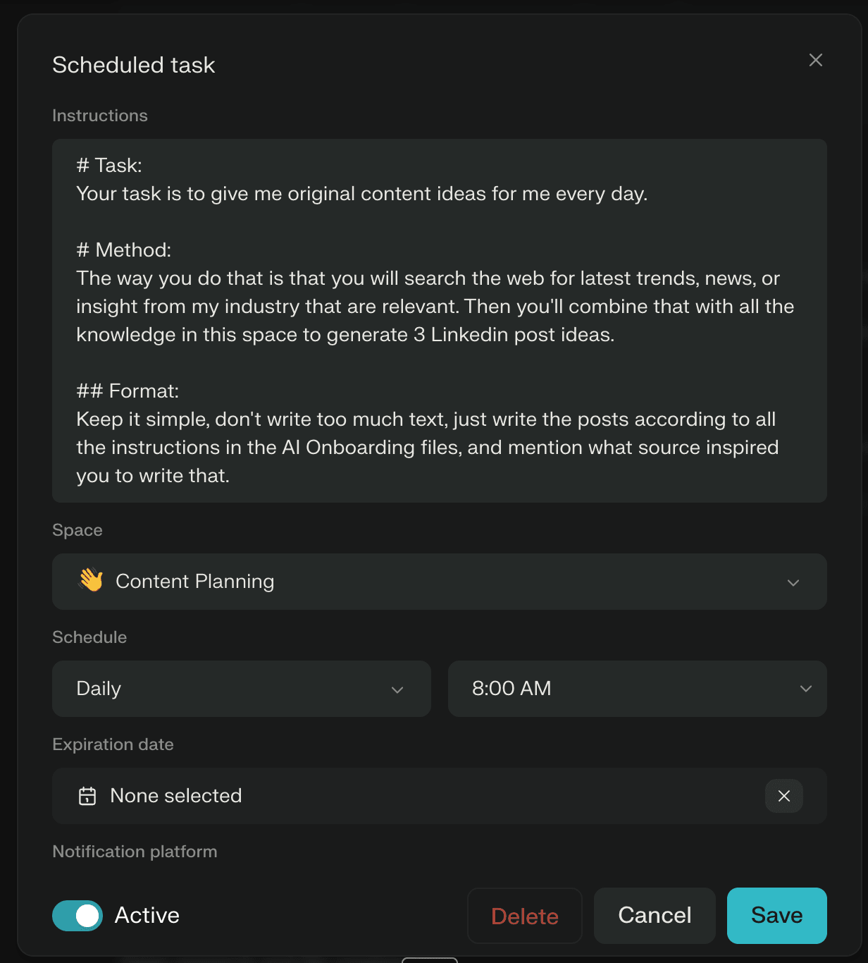Click the chevron arrow beside Daily
Viewport: 868px width, 963px height.
pos(397,689)
